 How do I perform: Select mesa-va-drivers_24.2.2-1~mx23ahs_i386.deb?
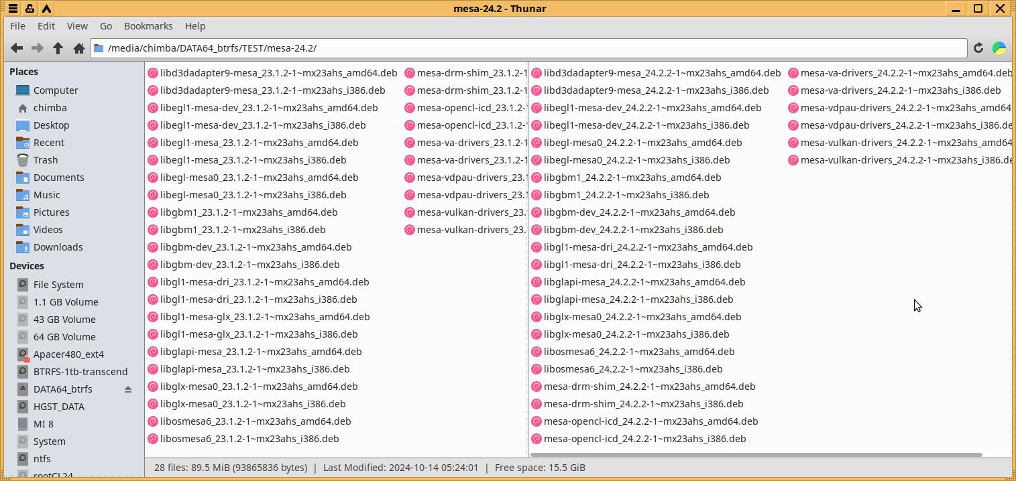tap(895, 90)
